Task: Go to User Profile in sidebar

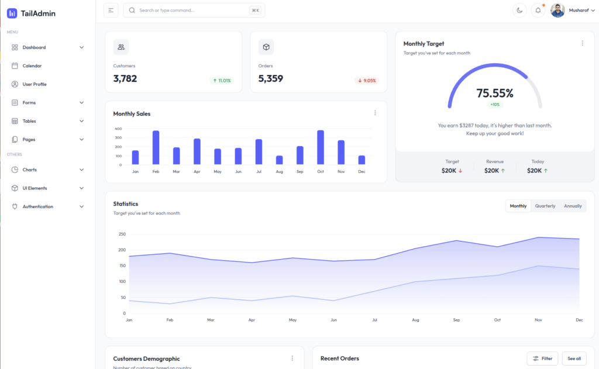Action: (35, 84)
